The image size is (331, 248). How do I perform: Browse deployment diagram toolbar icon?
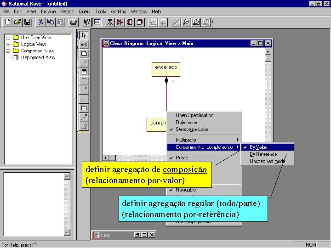[140, 22]
